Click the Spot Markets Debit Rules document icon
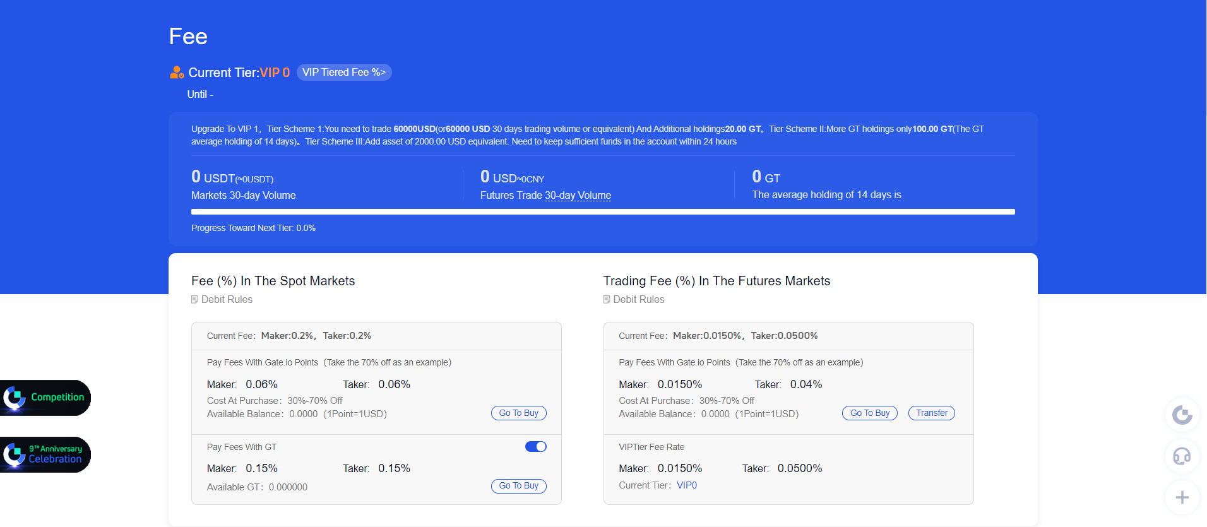 [x=195, y=300]
